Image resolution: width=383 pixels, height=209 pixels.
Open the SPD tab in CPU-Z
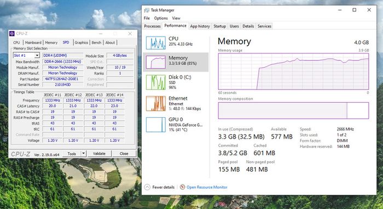point(66,42)
